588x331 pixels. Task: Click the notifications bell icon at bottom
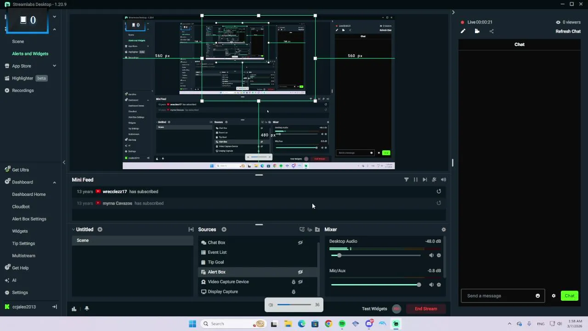[87, 308]
